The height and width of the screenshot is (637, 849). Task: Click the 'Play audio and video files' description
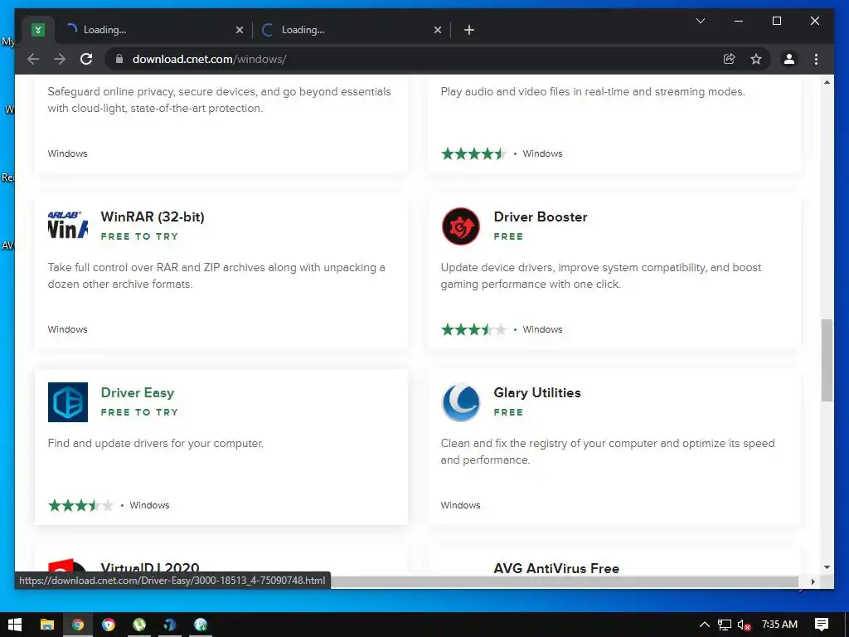[x=593, y=91]
